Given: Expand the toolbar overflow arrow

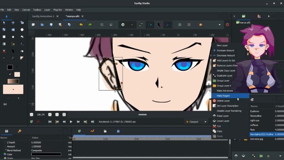Looking at the screenshot, I should [220, 25].
